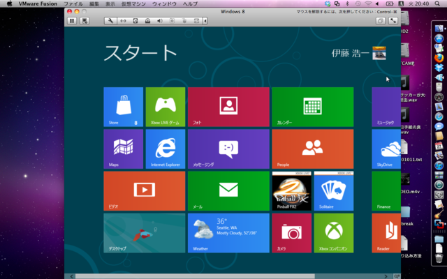Enter full screen mode with the arrows button
Screen dimensions: 447x279
click(393, 21)
